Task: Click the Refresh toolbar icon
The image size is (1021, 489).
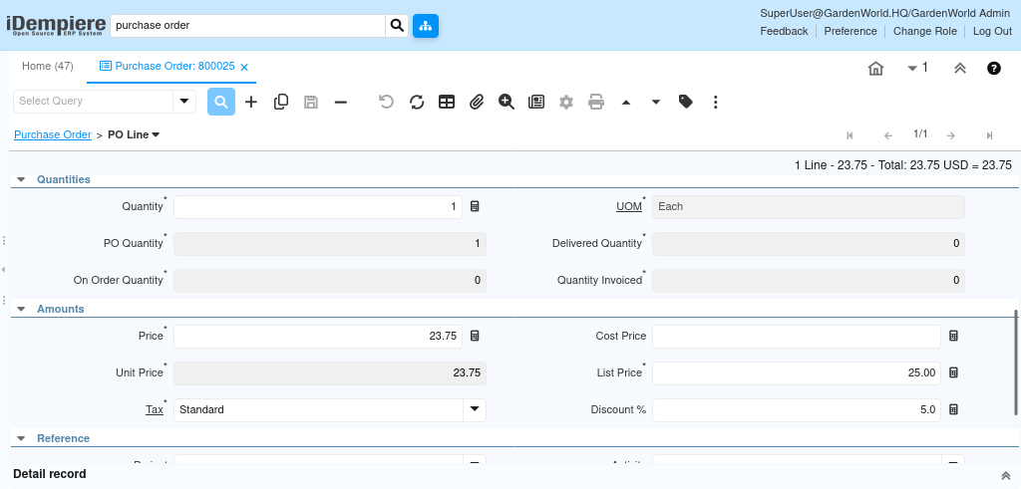Action: (417, 102)
